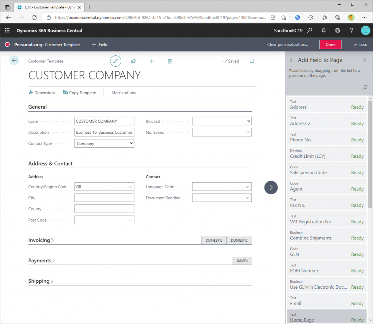Collapse the personalization bar with Less
373x324 pixels.
(360, 44)
